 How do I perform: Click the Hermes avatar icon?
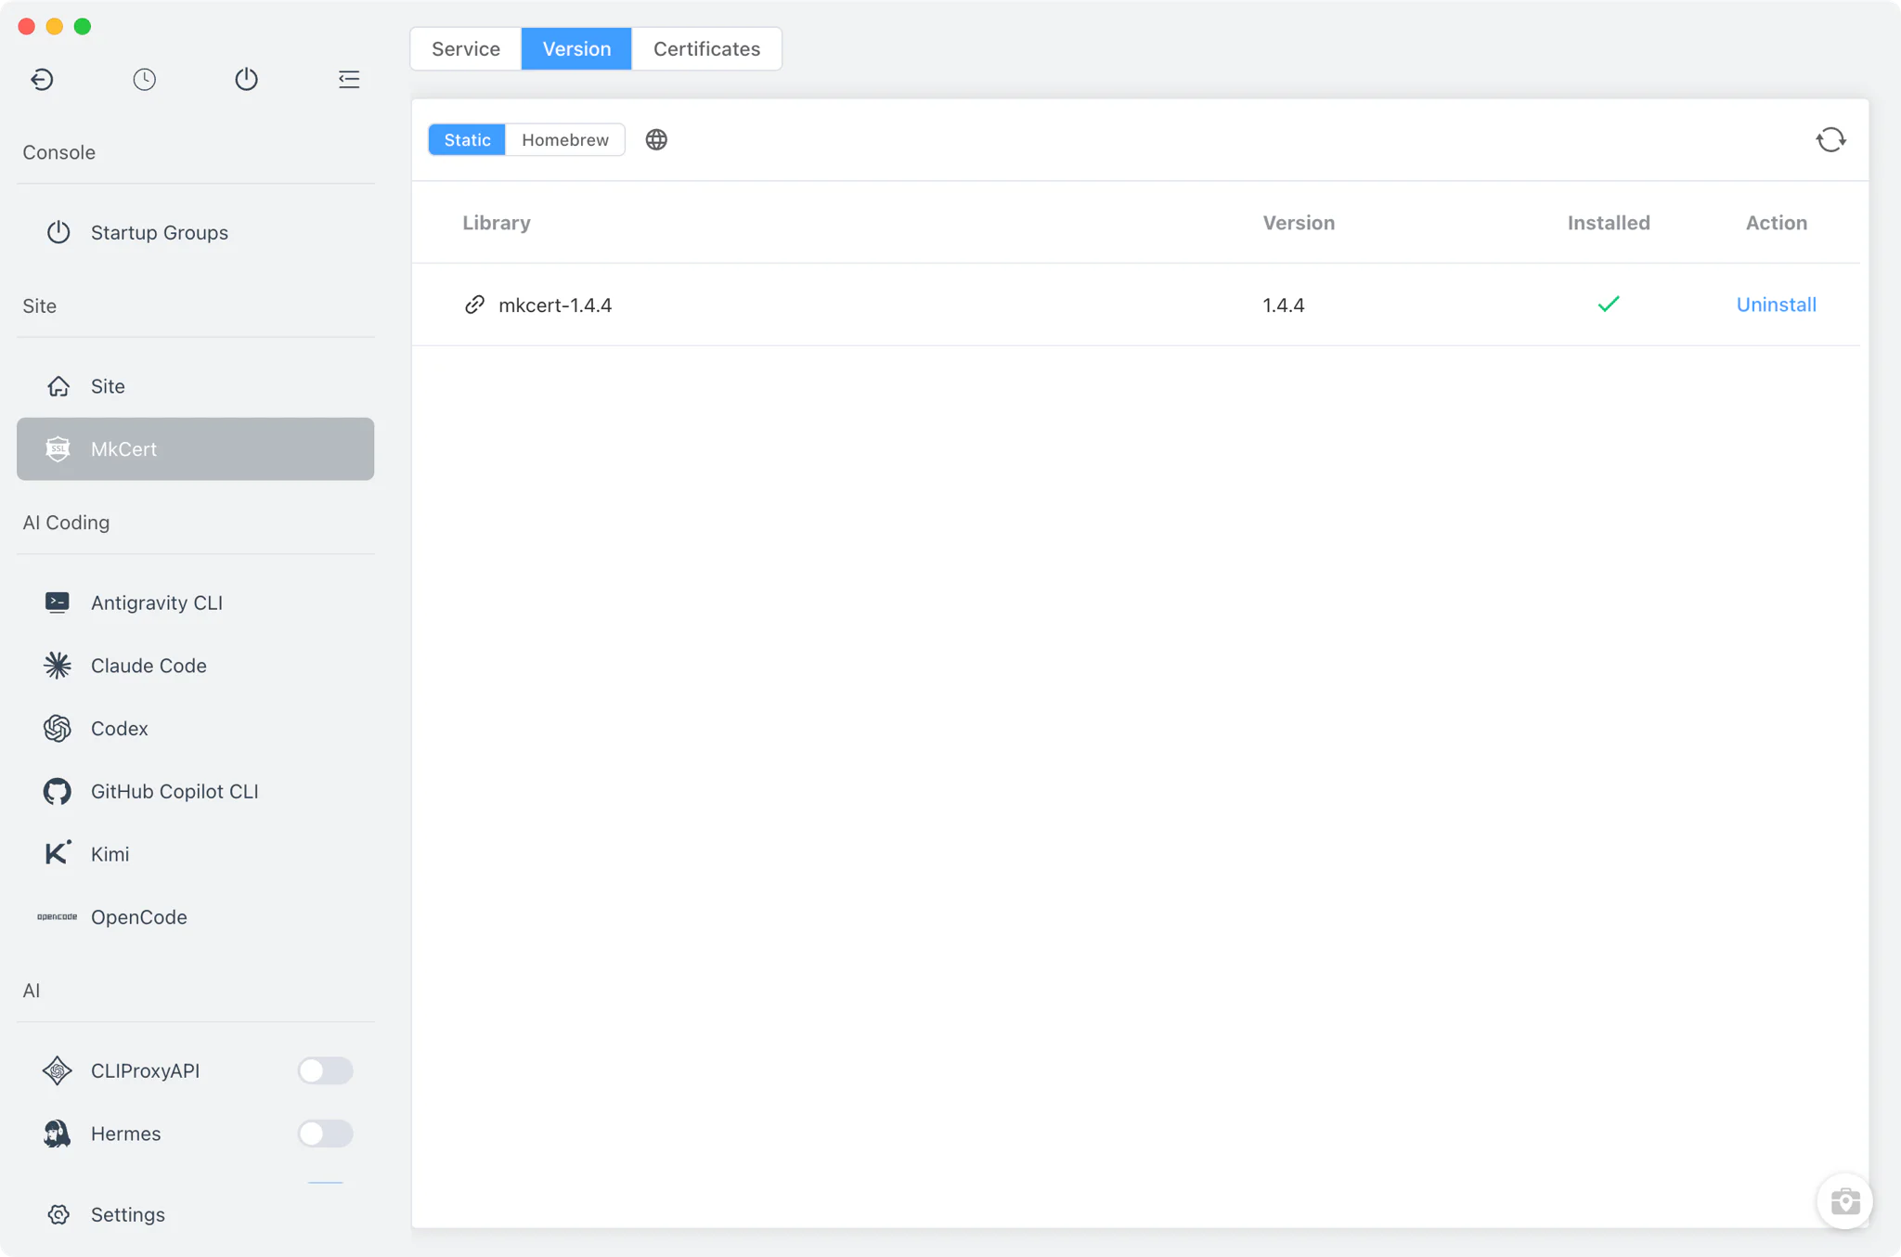tap(58, 1134)
